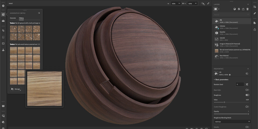Select the Crop tool in left toolbar
The image size is (258, 129).
[x=3, y=31]
